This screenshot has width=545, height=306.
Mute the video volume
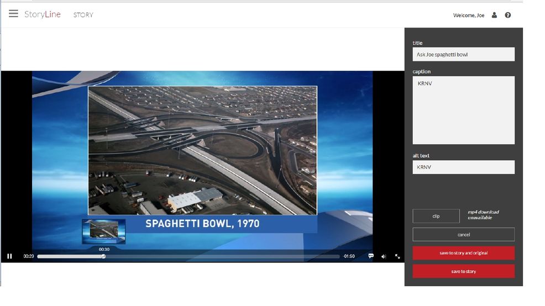[x=384, y=256]
